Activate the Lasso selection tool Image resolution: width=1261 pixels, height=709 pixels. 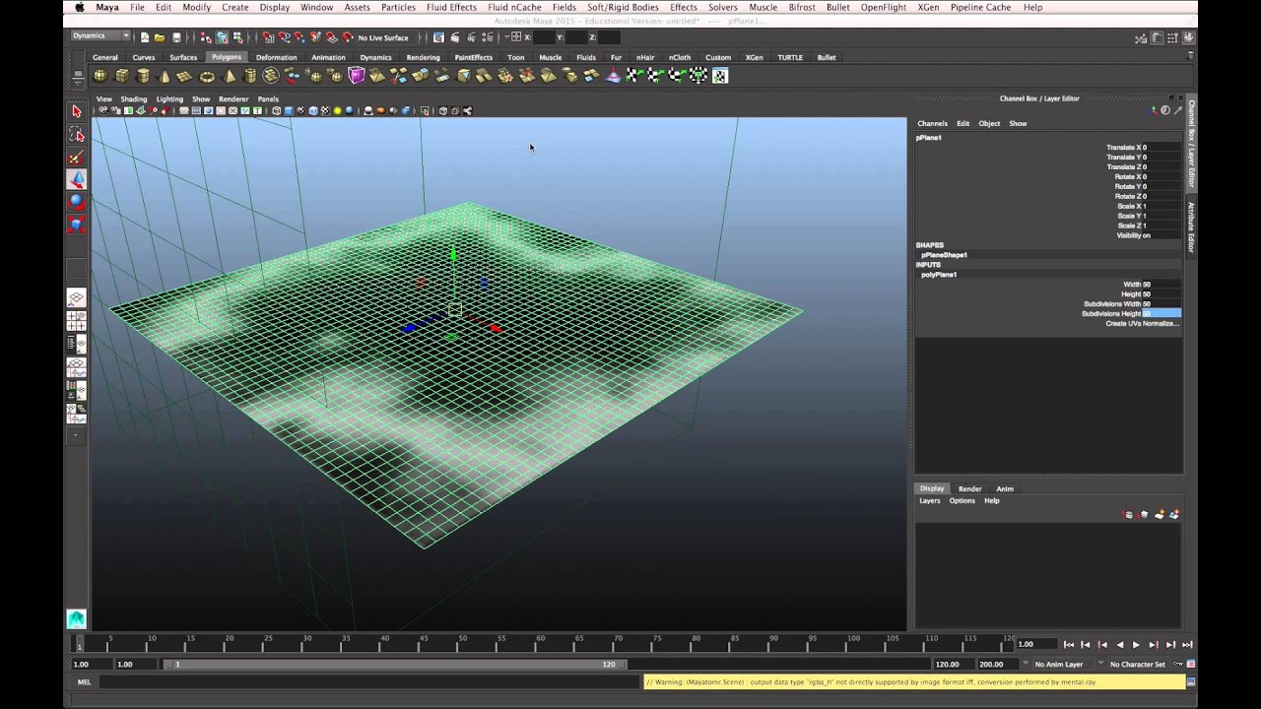pos(76,134)
